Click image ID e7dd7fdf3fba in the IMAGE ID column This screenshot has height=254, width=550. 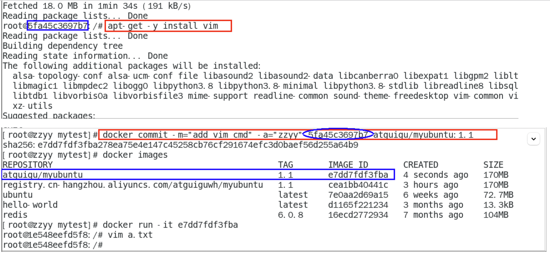coord(358,175)
